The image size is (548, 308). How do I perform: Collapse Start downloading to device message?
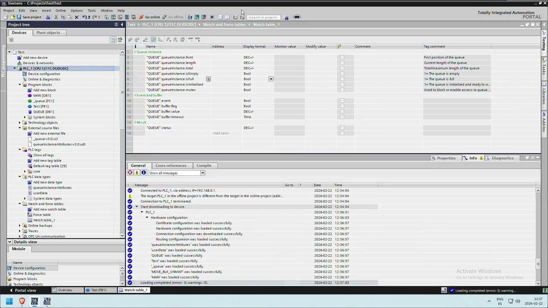[137, 207]
